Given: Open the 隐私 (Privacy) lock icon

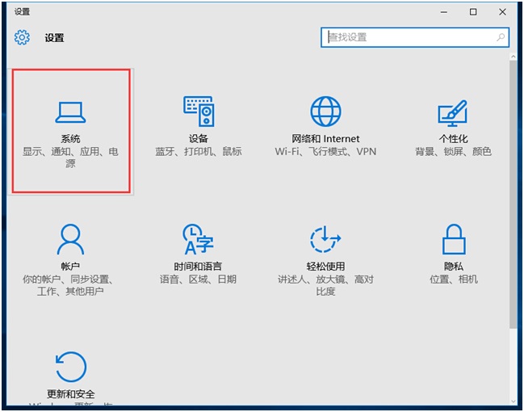Looking at the screenshot, I should point(453,239).
